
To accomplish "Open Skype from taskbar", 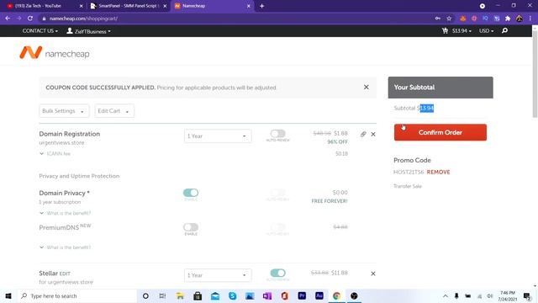I will [233, 295].
